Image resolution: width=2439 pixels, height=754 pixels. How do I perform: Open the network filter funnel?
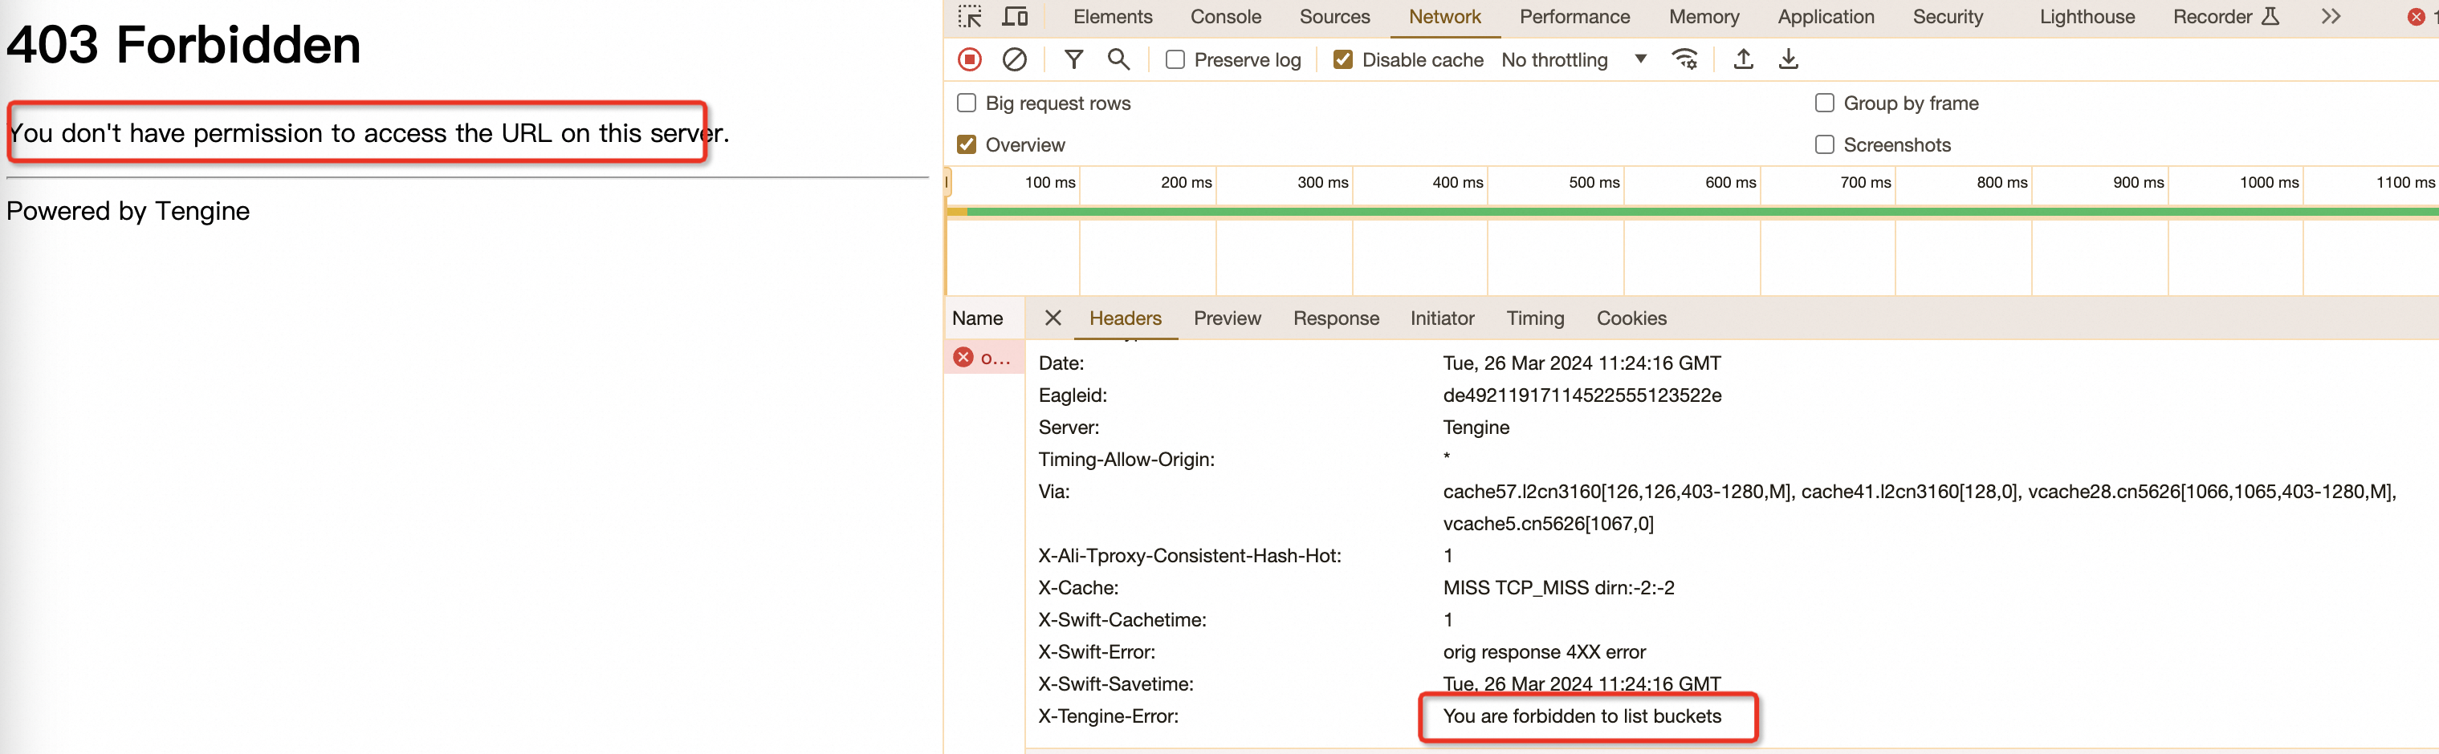(x=1073, y=59)
